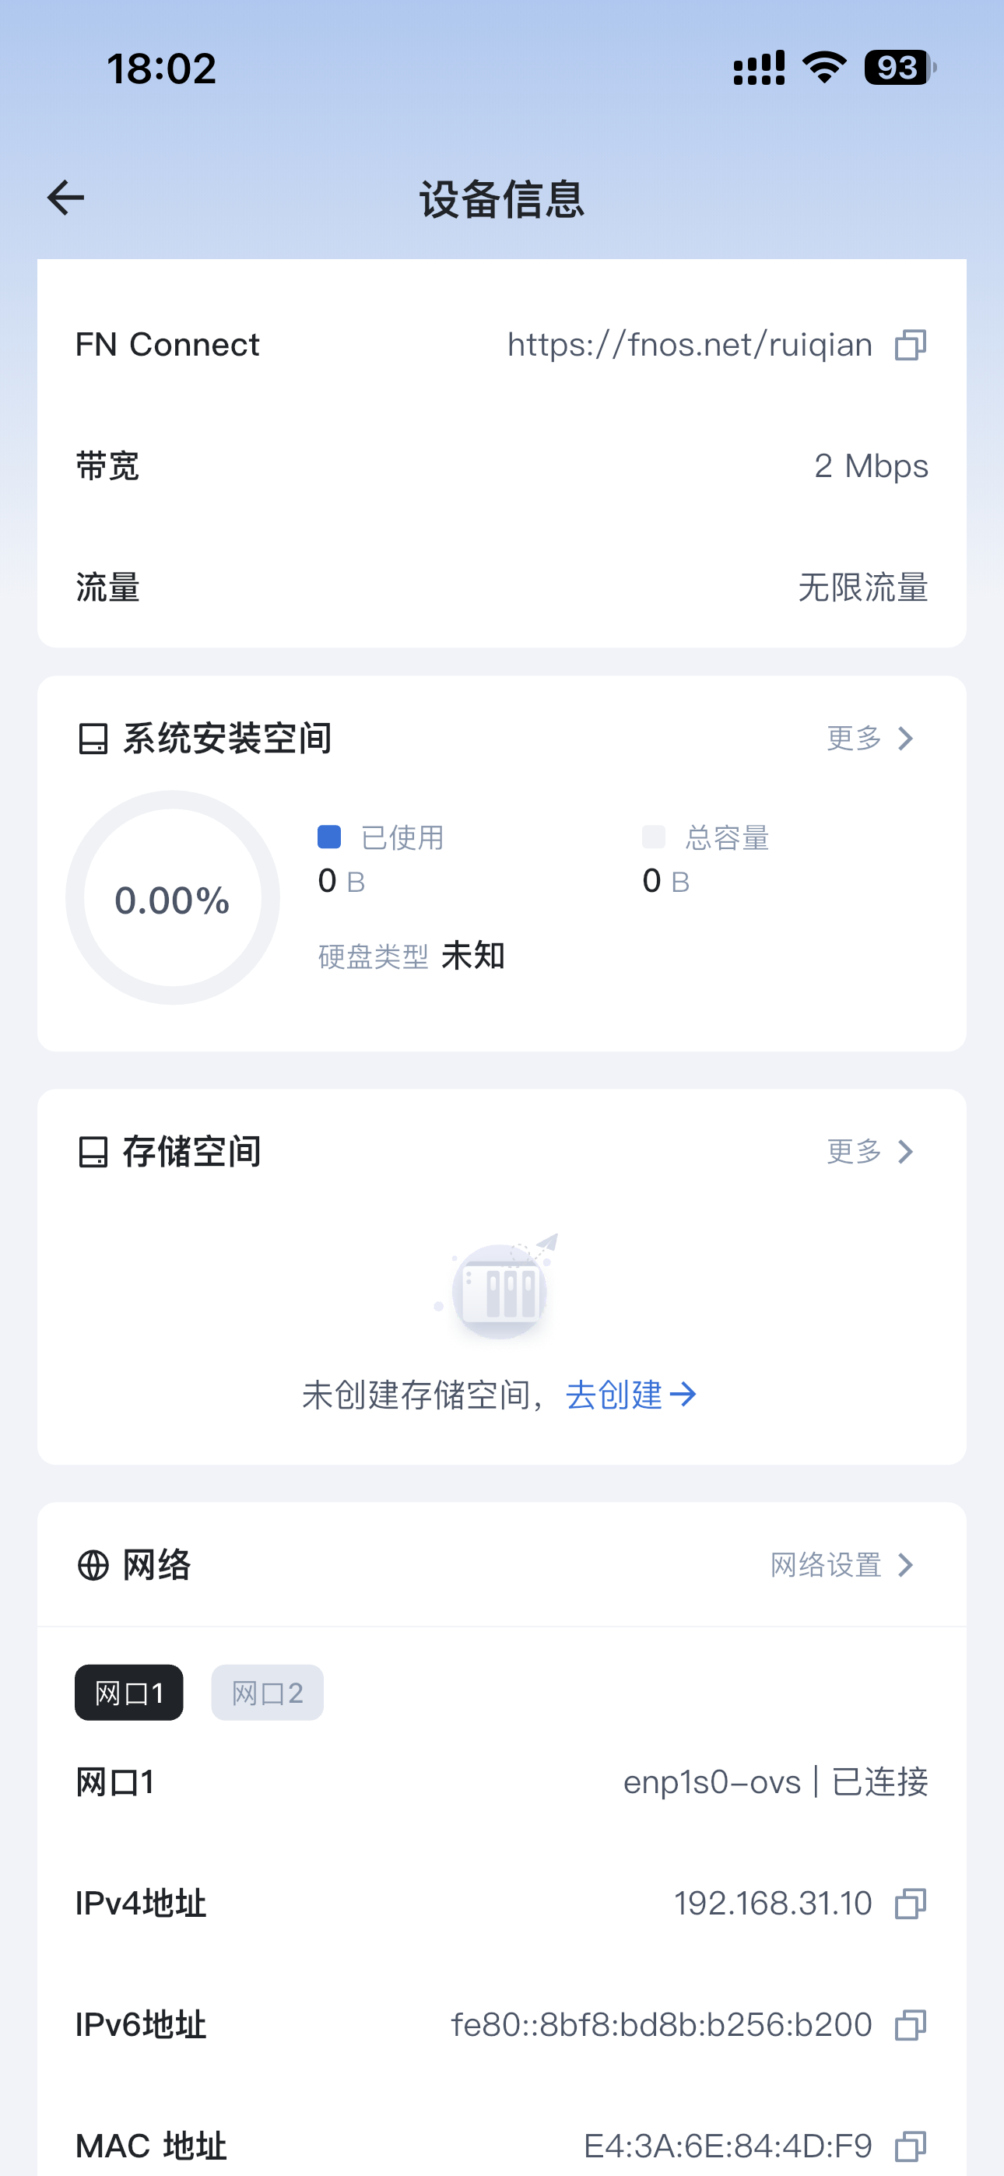Image resolution: width=1004 pixels, height=2176 pixels.
Task: Tap the 存储空间 disk icon
Action: coord(93,1151)
